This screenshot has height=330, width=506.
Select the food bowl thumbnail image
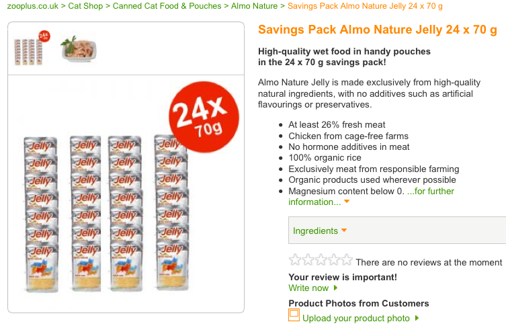[x=79, y=48]
